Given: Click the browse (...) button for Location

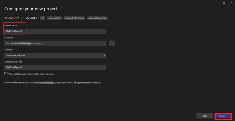Looking at the screenshot, I should pyautogui.click(x=112, y=43).
